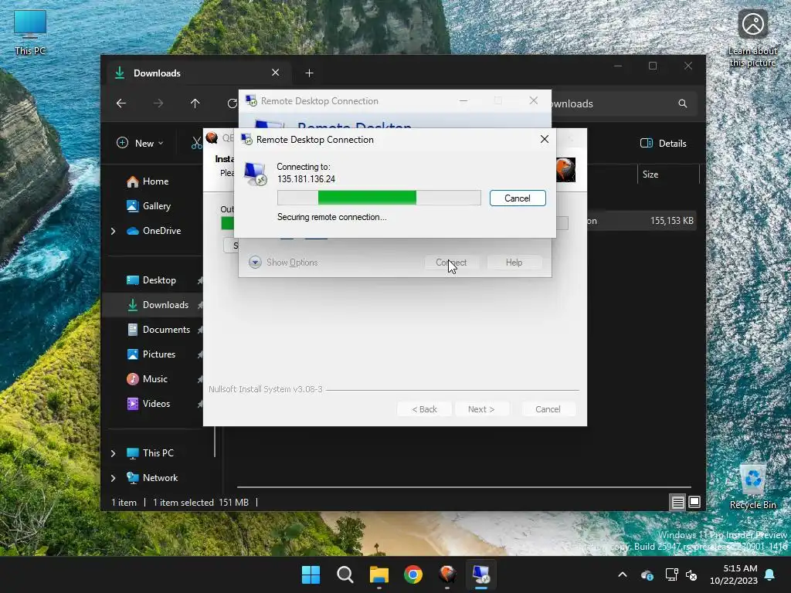791x593 pixels.
Task: Click Connect in Remote Desktop window
Action: (451, 263)
